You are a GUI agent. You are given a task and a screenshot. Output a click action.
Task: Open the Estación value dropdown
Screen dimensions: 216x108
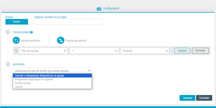pos(145,51)
